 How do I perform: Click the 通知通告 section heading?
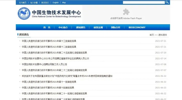[24, 35]
